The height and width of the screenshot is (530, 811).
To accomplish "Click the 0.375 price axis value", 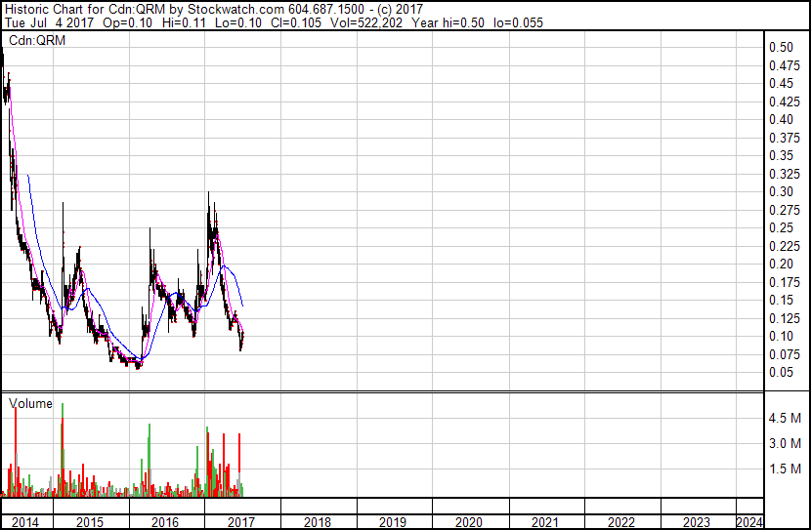I will [785, 138].
